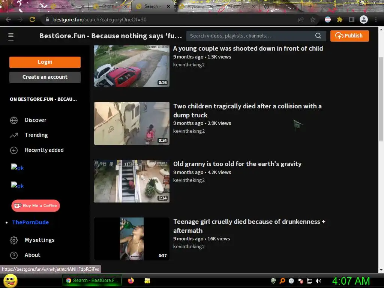Click the shield security tray icon
Screen dimensions: 384x288
tap(273, 280)
